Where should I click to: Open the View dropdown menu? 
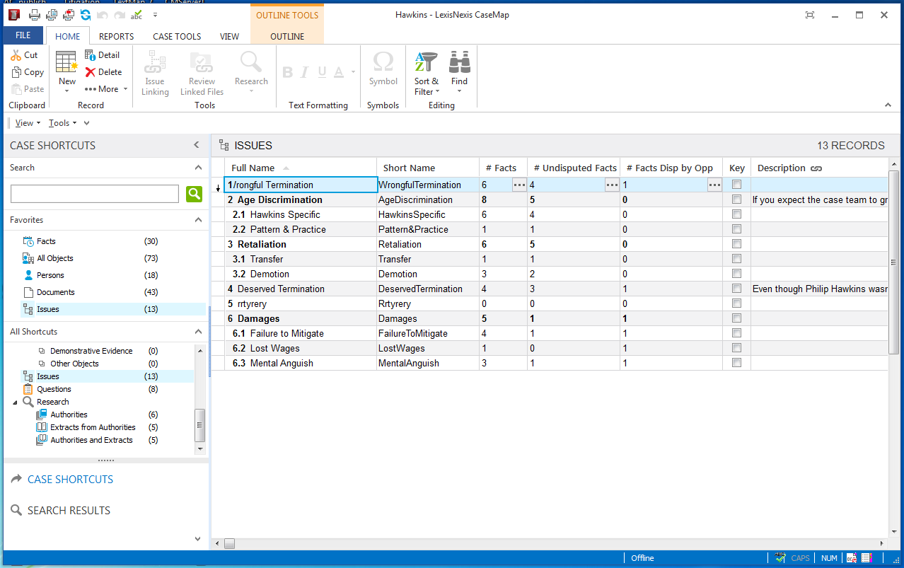[x=28, y=123]
